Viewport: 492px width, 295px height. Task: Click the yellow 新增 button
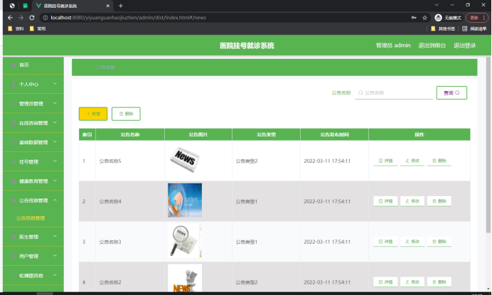tap(93, 114)
